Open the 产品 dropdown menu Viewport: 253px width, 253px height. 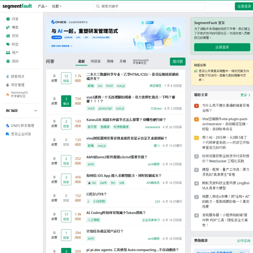pyautogui.click(x=42, y=6)
